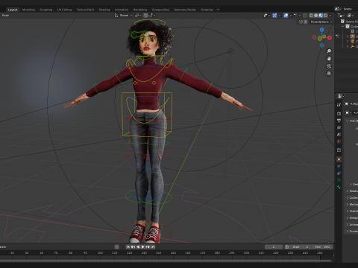Toggle X-ray view button
Image resolution: width=358 pixels, height=268 pixels.
coord(305,16)
